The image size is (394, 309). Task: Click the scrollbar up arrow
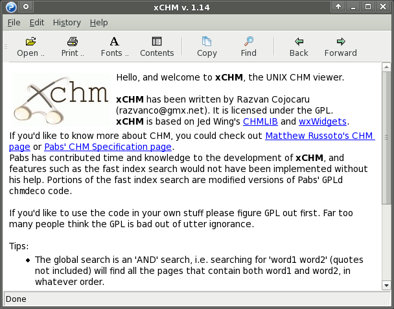coord(386,67)
